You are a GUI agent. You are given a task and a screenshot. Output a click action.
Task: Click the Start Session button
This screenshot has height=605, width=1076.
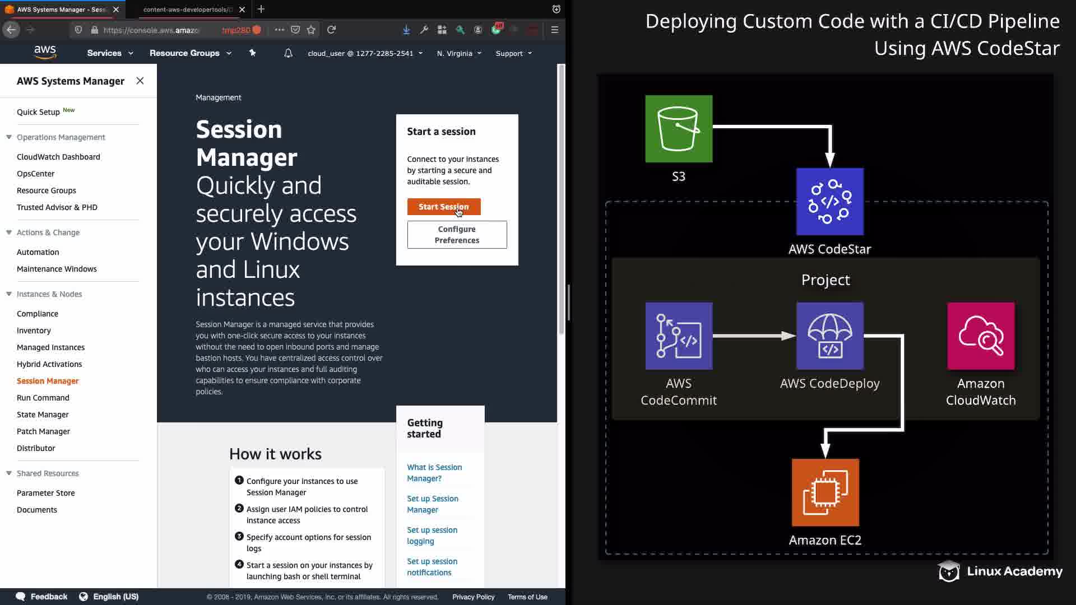point(443,207)
